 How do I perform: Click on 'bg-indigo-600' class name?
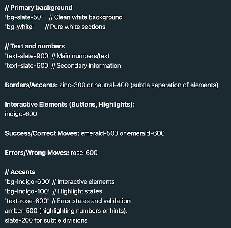(28, 182)
